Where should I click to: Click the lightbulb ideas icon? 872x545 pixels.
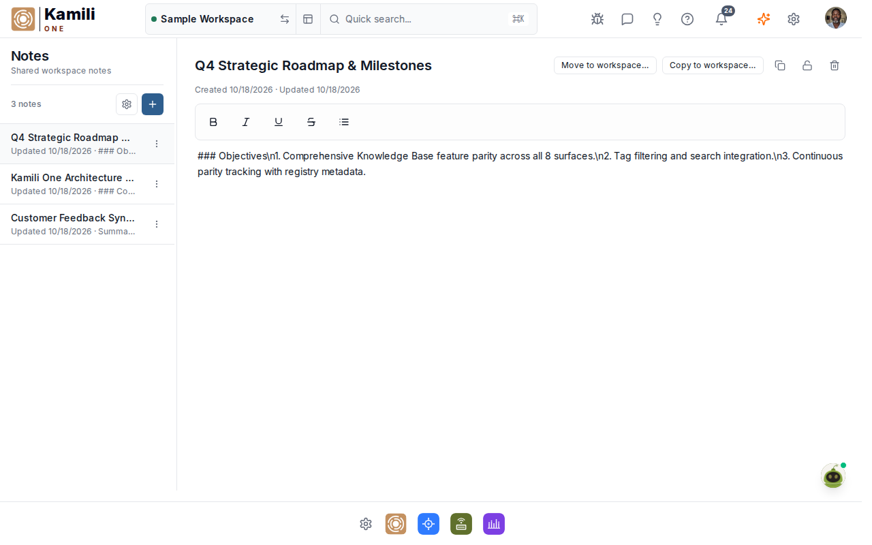657,19
